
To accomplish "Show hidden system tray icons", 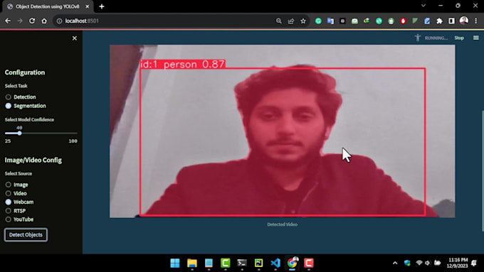I will pyautogui.click(x=395, y=263).
